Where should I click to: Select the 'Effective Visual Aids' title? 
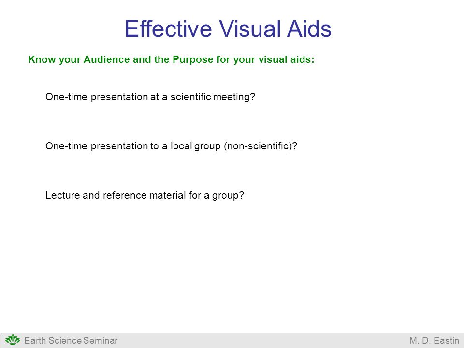click(x=228, y=29)
